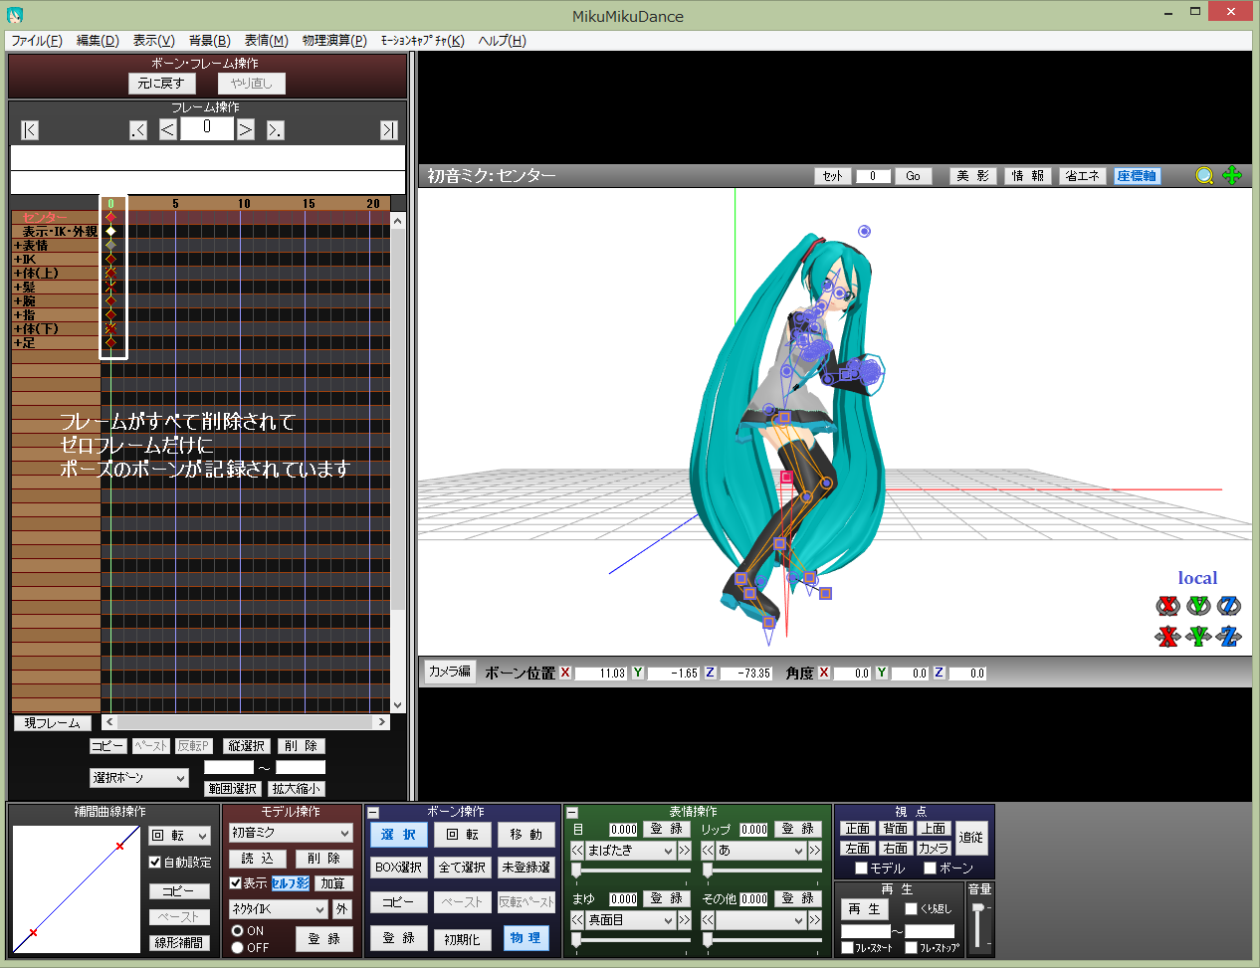The width and height of the screenshot is (1260, 968).
Task: Open the 背景(B) menu
Action: [210, 41]
